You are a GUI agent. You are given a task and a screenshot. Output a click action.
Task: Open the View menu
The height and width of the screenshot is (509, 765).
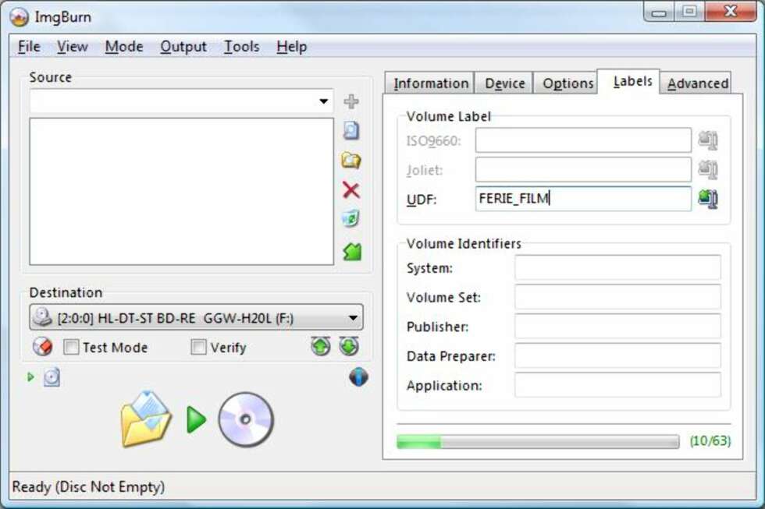pos(72,47)
